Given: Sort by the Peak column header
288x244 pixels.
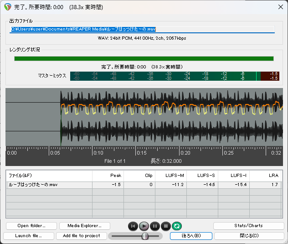Looking at the screenshot, I should coord(108,176).
